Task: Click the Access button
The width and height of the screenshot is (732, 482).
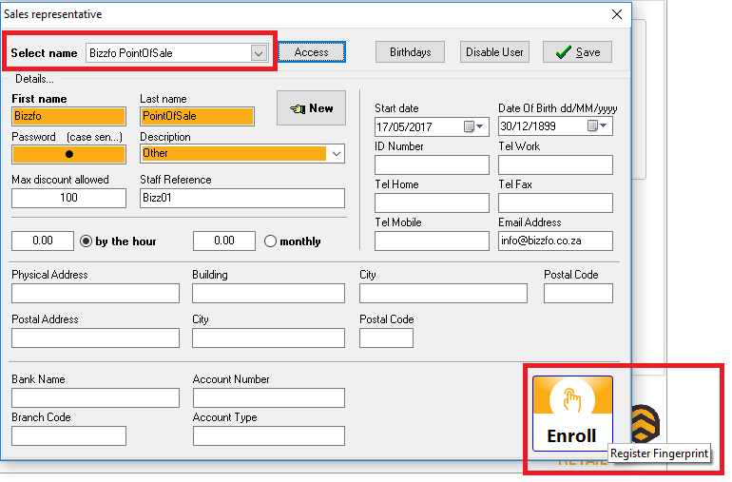Action: pos(311,52)
